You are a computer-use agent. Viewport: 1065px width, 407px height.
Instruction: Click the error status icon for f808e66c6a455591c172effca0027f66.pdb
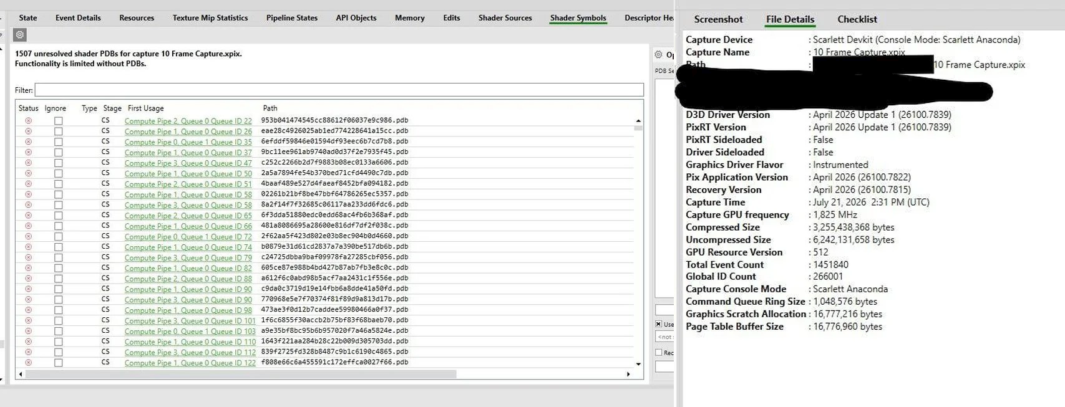pyautogui.click(x=28, y=363)
